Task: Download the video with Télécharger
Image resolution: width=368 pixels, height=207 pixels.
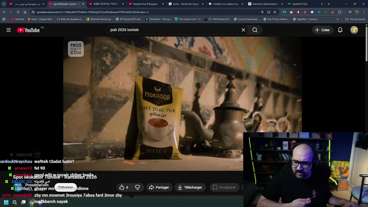Action: tap(190, 187)
